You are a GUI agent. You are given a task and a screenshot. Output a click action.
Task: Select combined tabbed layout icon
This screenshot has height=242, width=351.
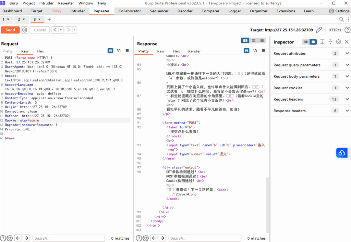(x=262, y=40)
